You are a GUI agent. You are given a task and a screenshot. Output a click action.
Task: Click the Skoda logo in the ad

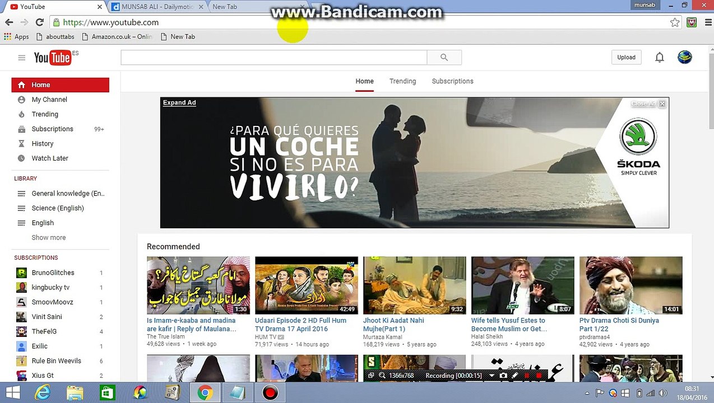click(638, 146)
